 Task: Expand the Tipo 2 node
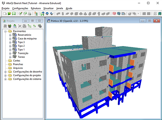pyautogui.click(x=10, y=46)
